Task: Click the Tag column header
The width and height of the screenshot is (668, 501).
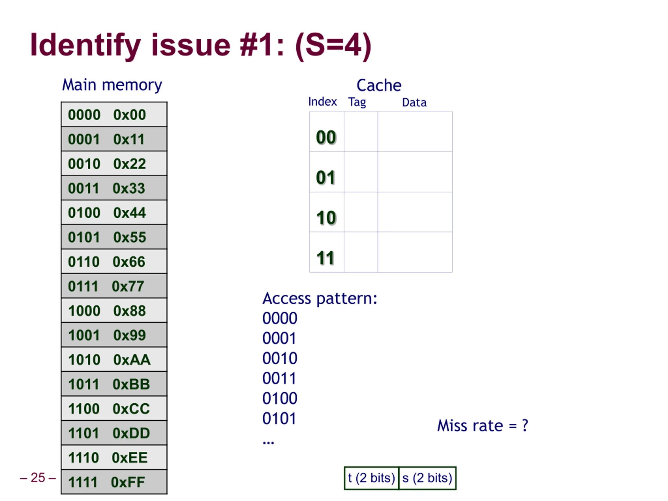Action: pos(357,102)
